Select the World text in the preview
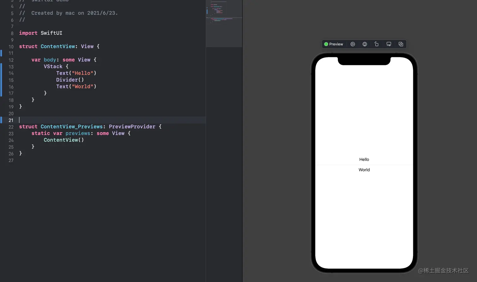This screenshot has height=282, width=477. [364, 170]
